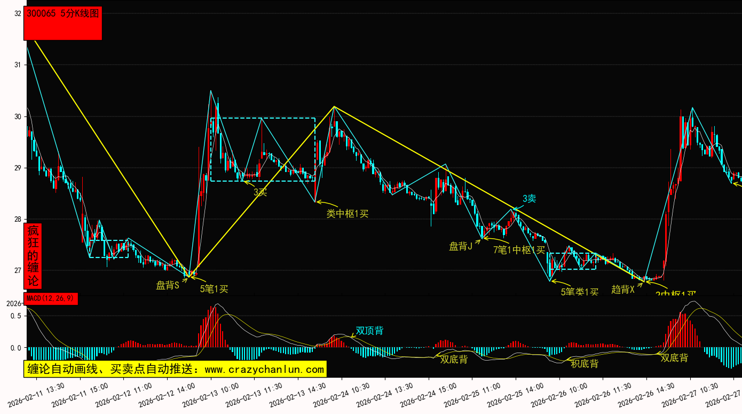Select the 趋背X divergence marker

click(622, 290)
